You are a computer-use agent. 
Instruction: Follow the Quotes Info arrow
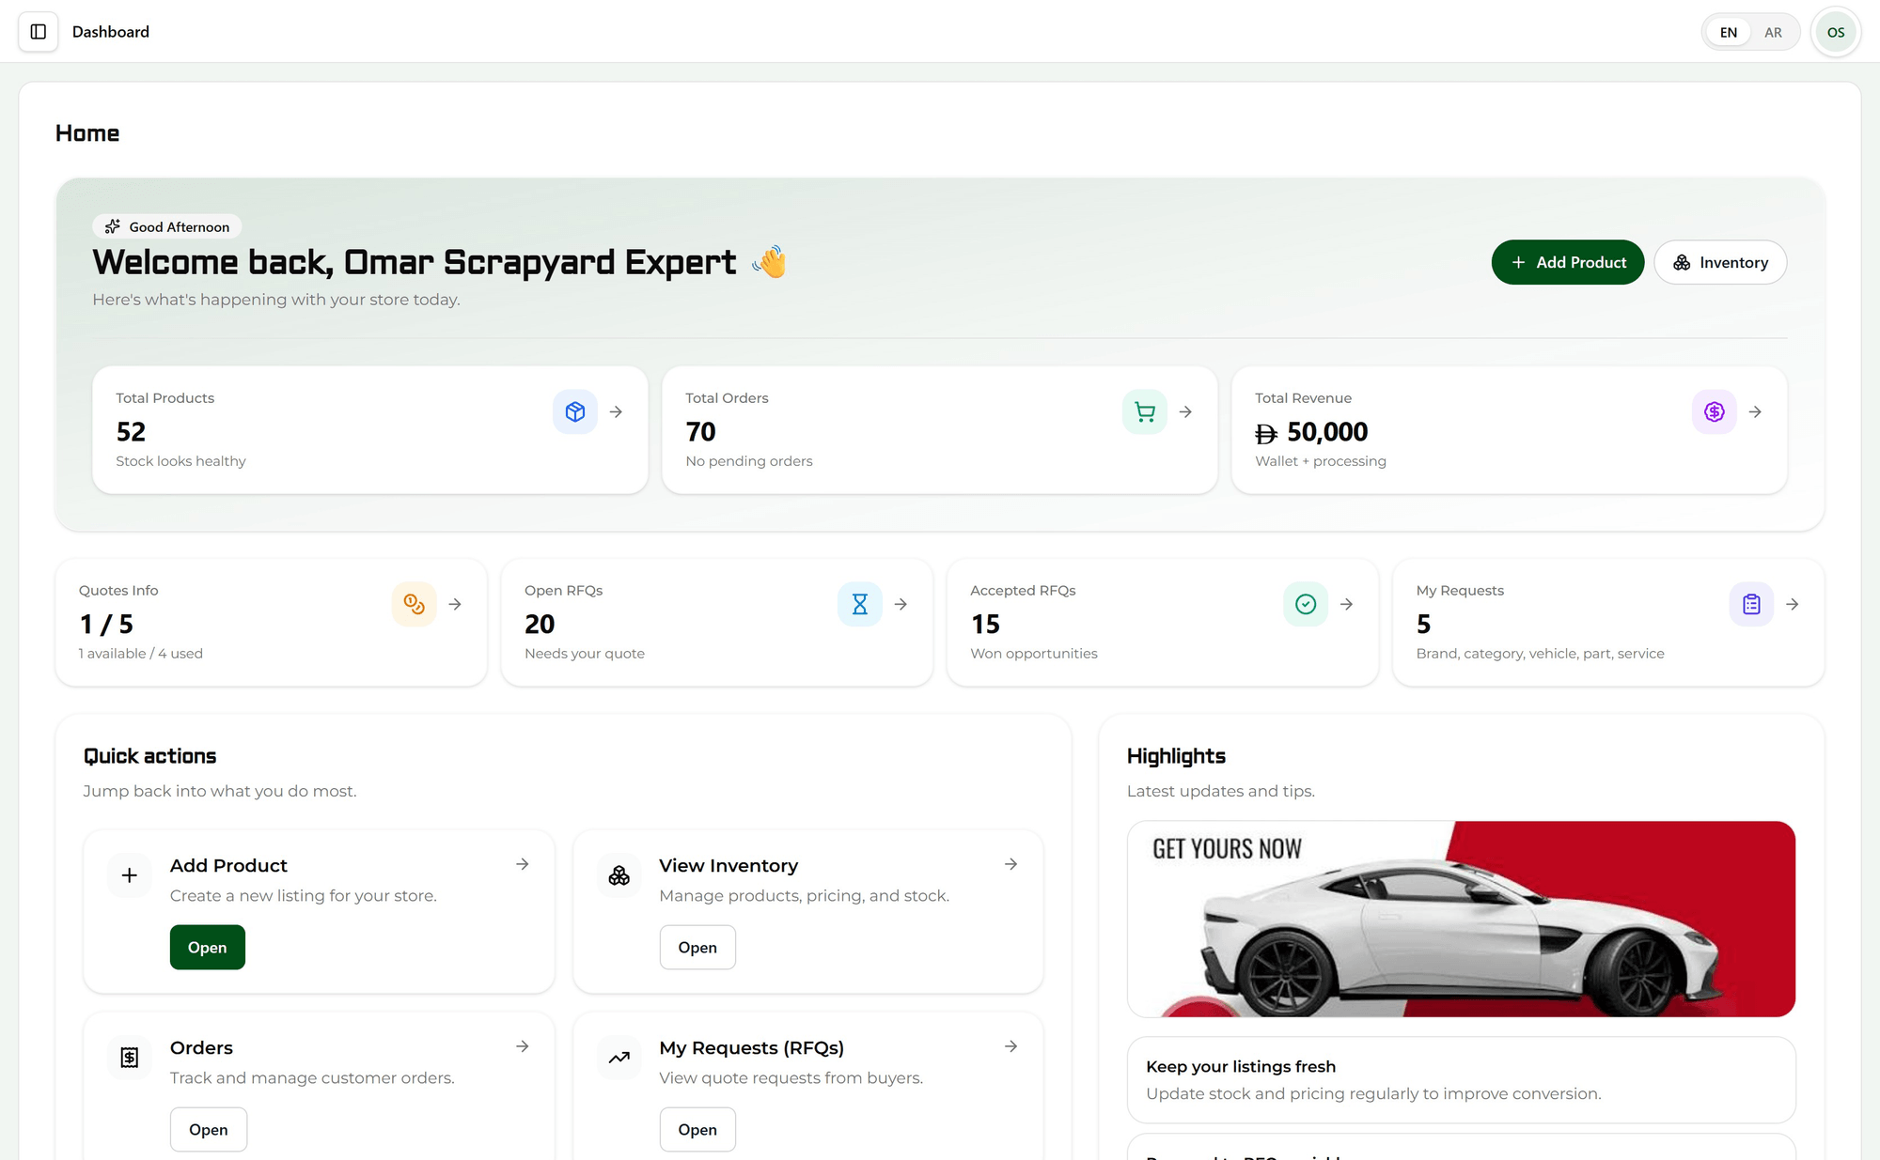[455, 604]
